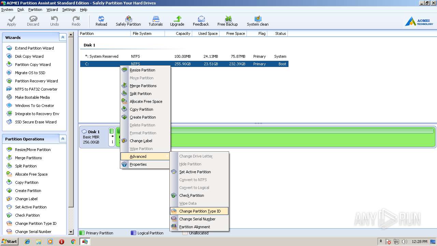Select Allocate Free Space in the sidebar
The image size is (437, 246).
pos(31,174)
